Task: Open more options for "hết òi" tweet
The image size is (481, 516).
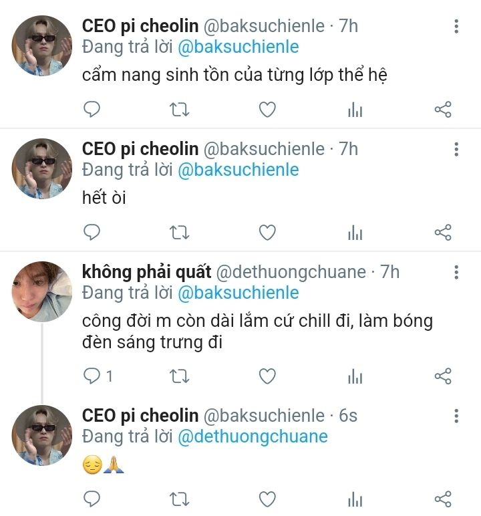Action: point(456,149)
